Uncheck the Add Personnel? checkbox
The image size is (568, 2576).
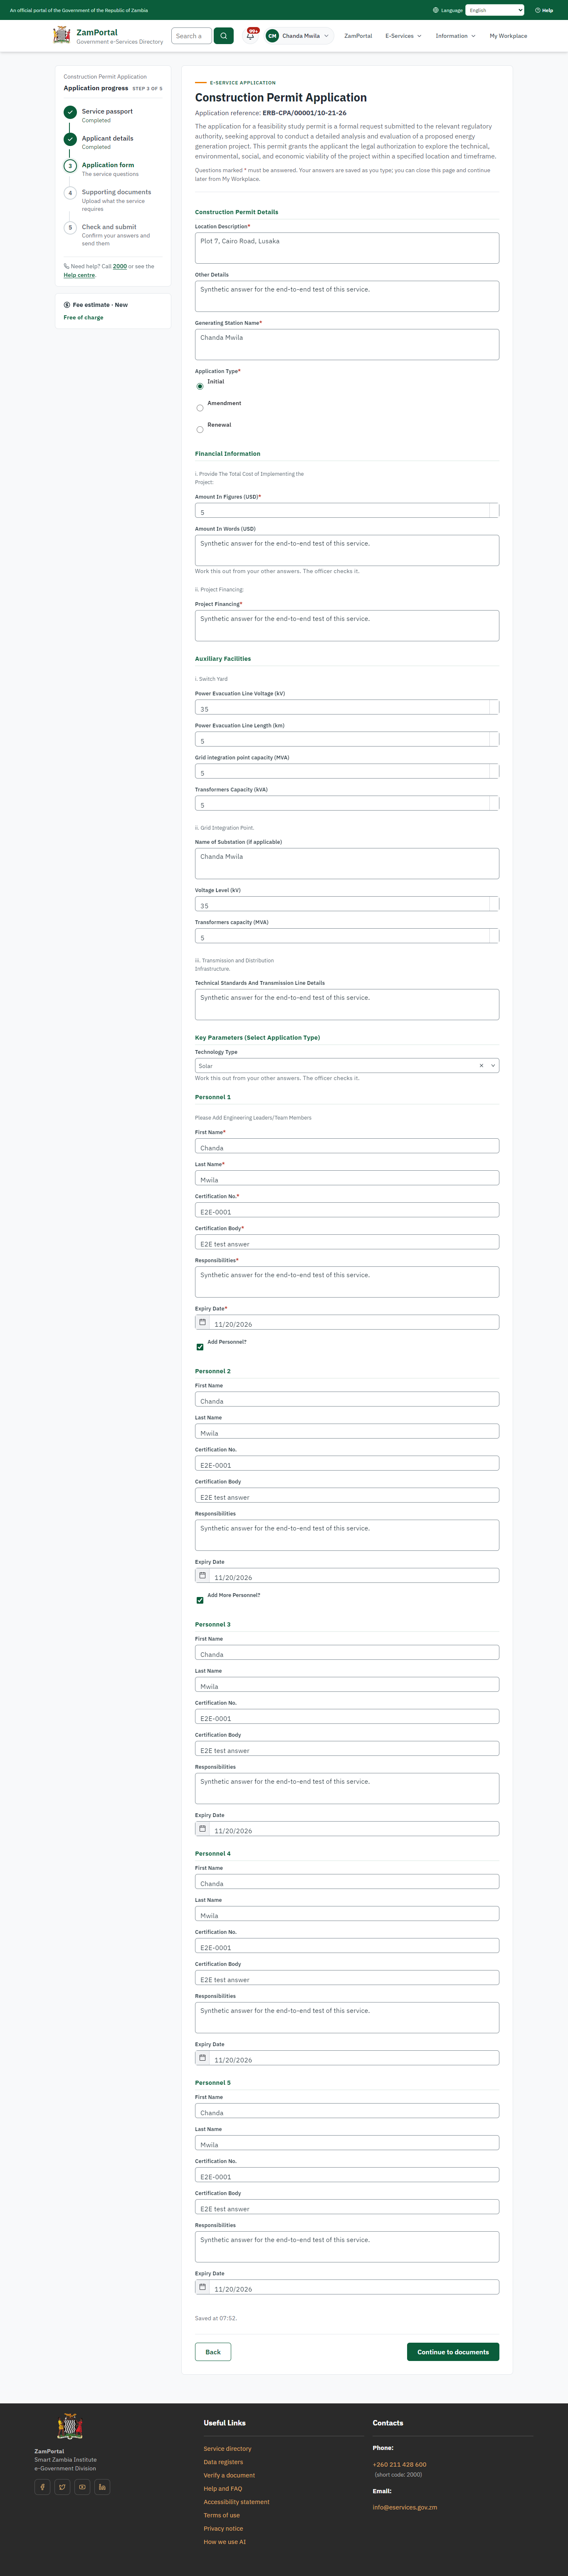pos(200,1347)
